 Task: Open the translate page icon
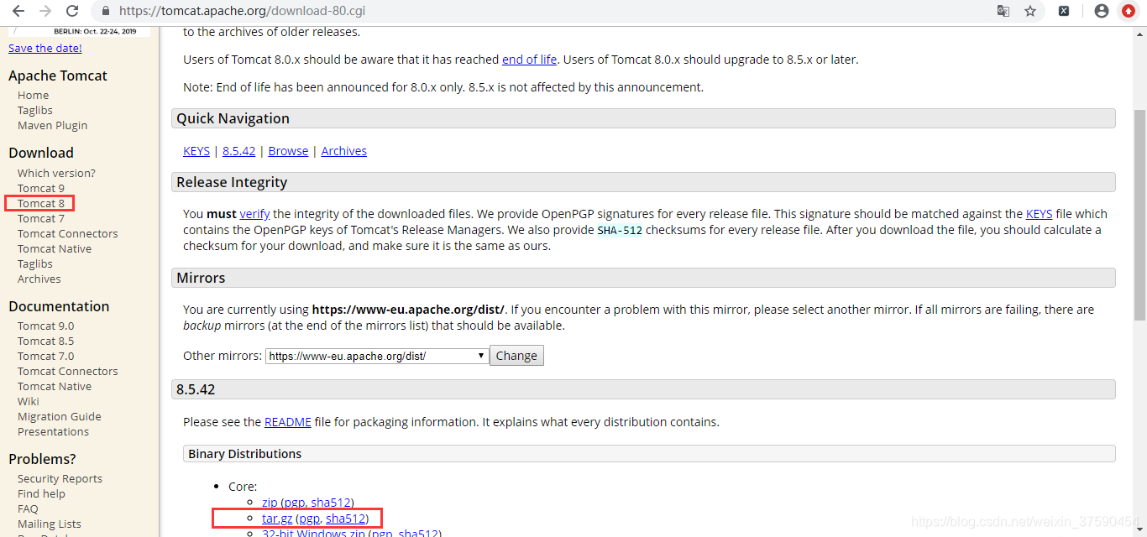(x=1003, y=11)
